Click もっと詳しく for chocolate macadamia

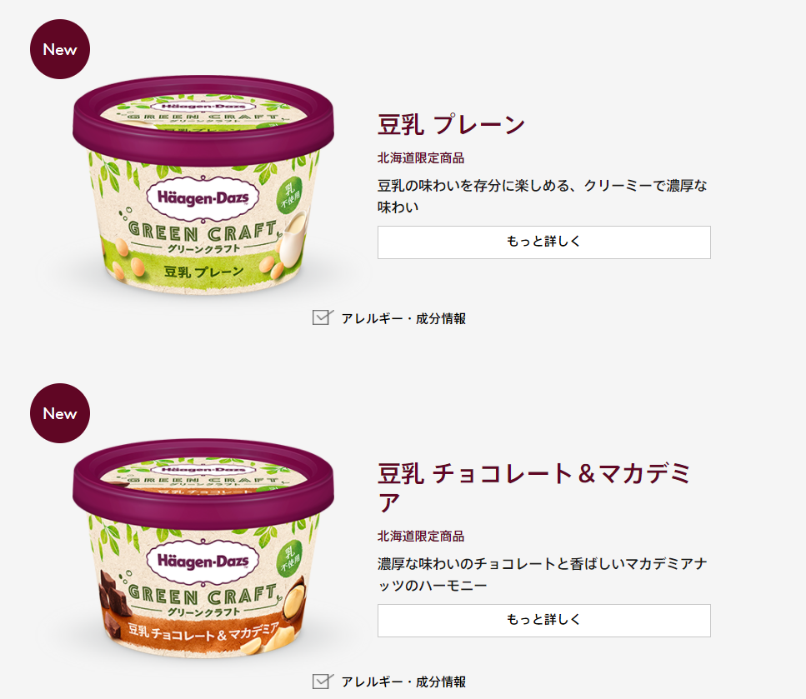543,621
